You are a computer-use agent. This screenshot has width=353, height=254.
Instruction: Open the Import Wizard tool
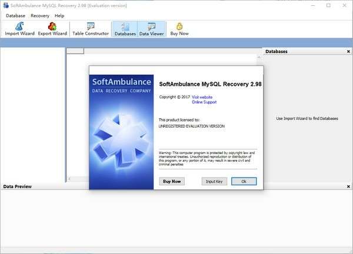coord(19,29)
